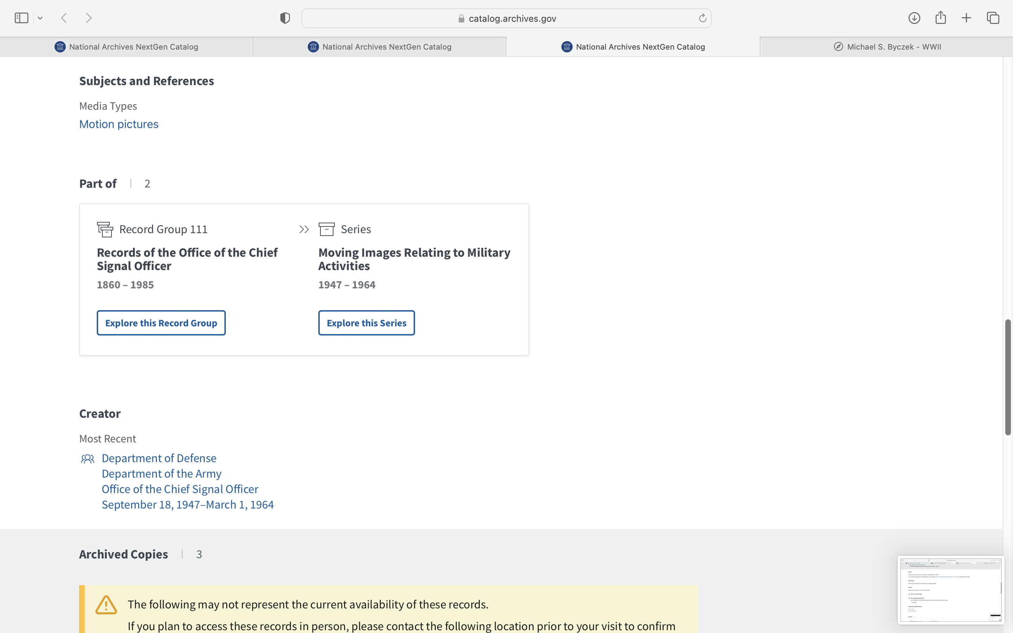Open Department of Defense creator link
This screenshot has height=633, width=1013.
click(159, 458)
